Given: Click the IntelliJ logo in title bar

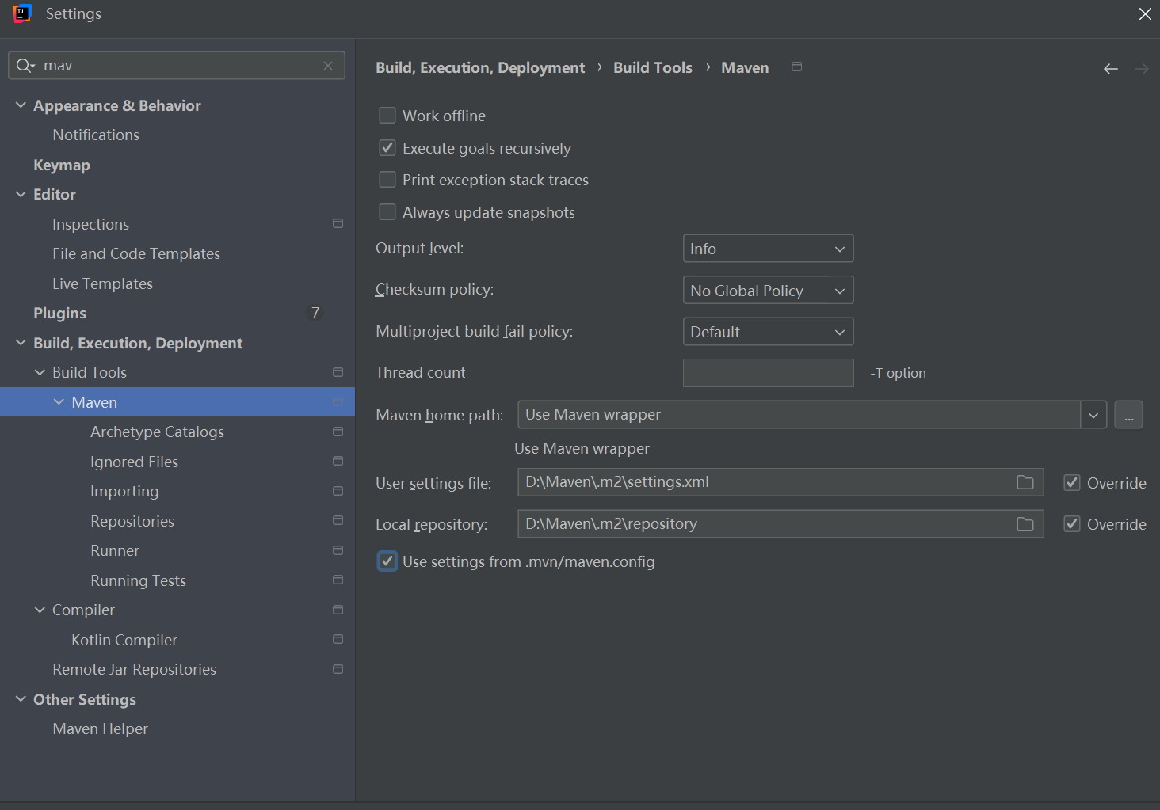Looking at the screenshot, I should pos(21,13).
